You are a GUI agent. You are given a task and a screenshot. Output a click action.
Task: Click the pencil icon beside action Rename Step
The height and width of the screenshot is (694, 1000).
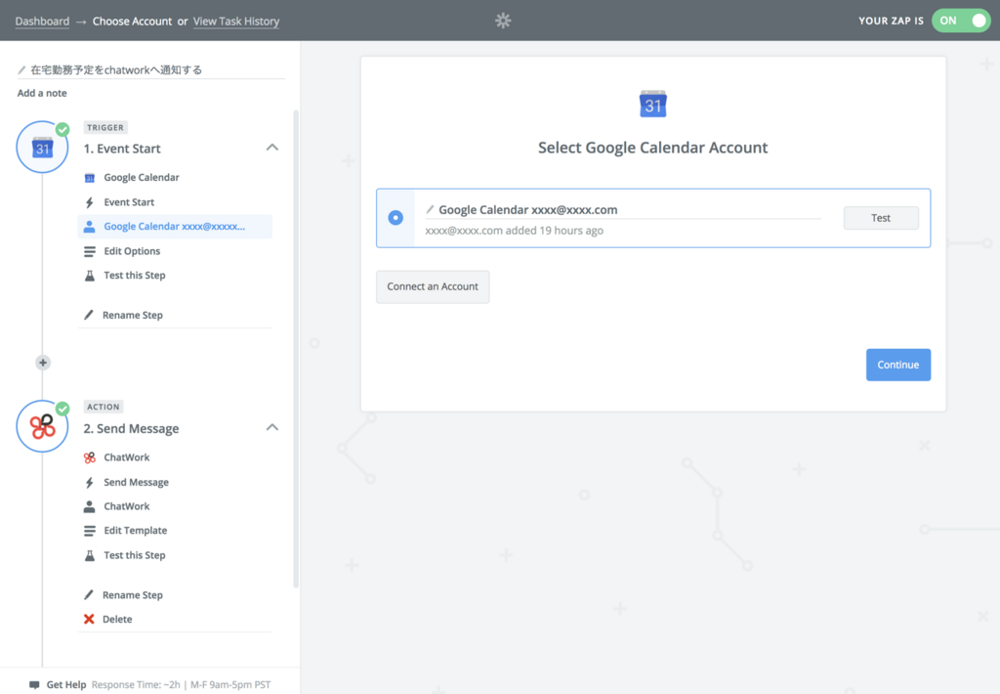89,595
